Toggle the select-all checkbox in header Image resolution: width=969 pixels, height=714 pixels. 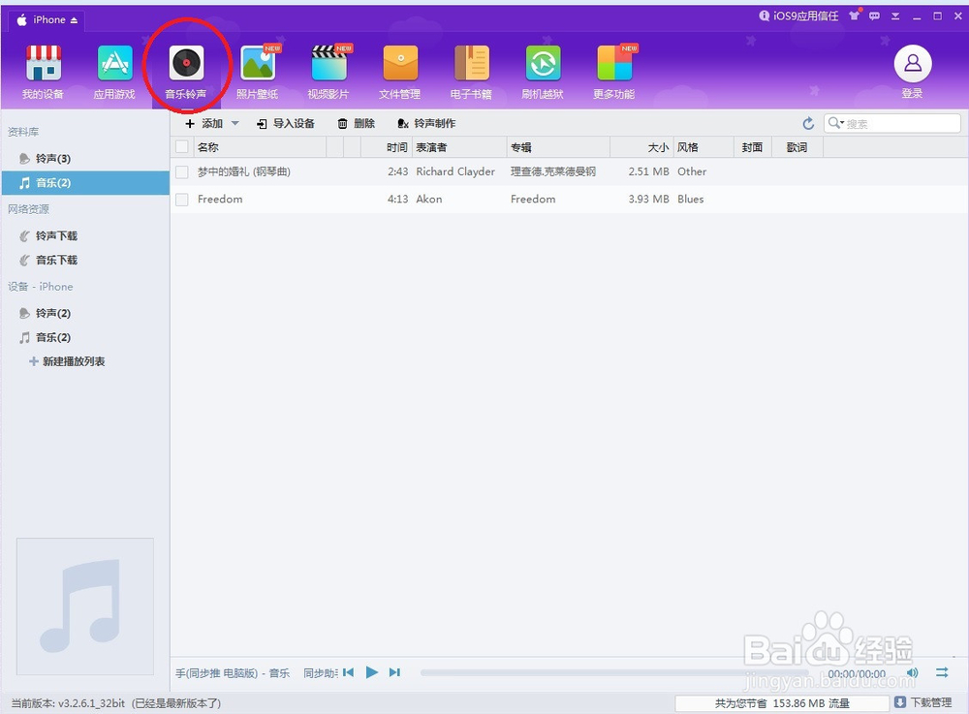point(182,147)
